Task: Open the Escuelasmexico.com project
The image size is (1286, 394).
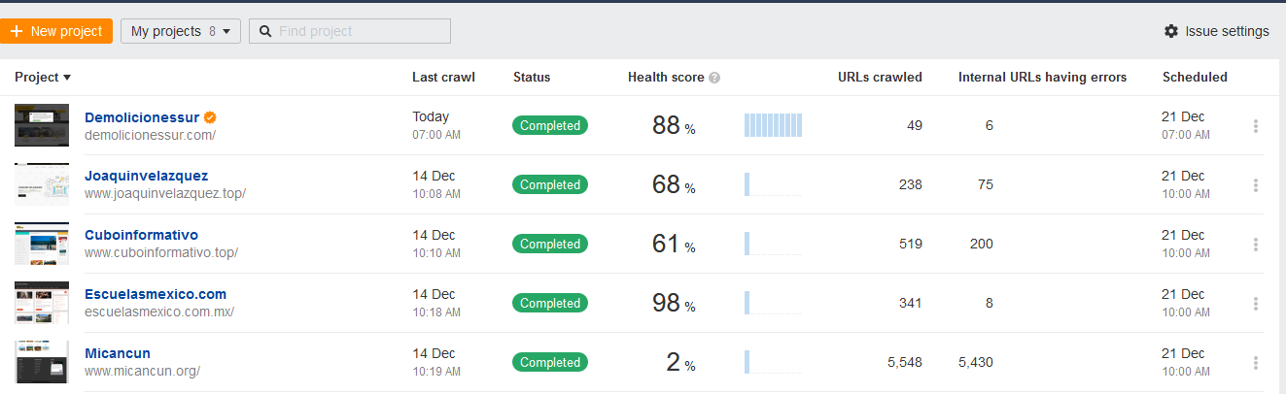Action: pos(156,294)
